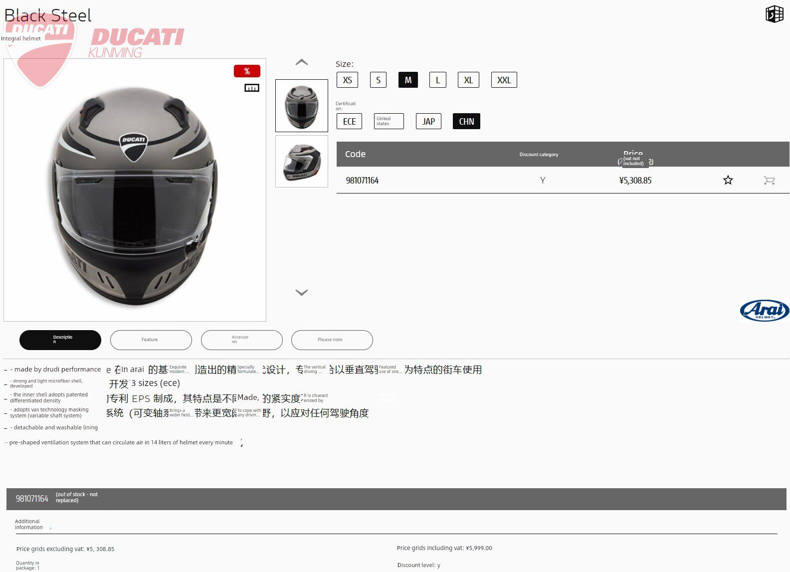Open the size guide ruler icon
The width and height of the screenshot is (790, 572).
252,88
